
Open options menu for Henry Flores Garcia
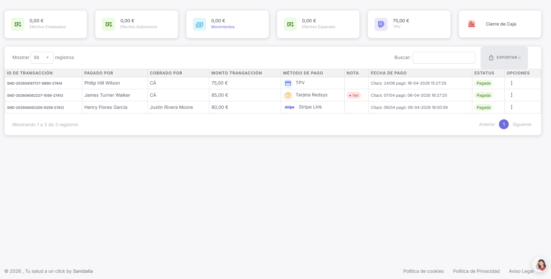(511, 107)
